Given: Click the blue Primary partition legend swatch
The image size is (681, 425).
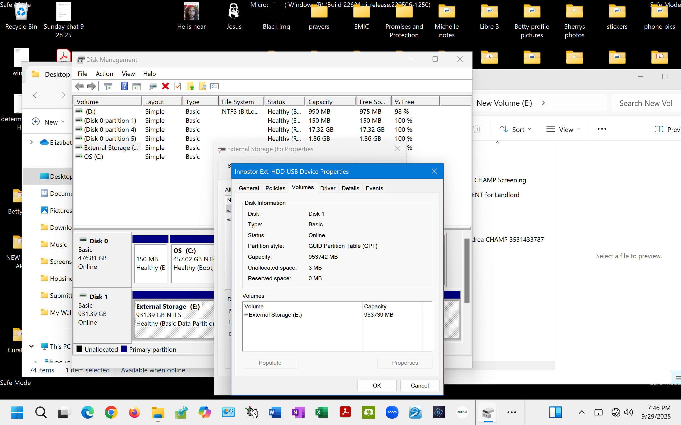Looking at the screenshot, I should click(124, 349).
